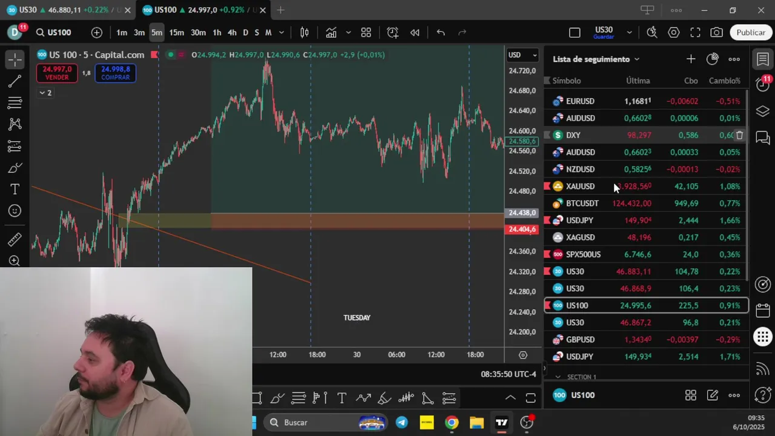Switch to the 1h timeframe

coord(217,33)
